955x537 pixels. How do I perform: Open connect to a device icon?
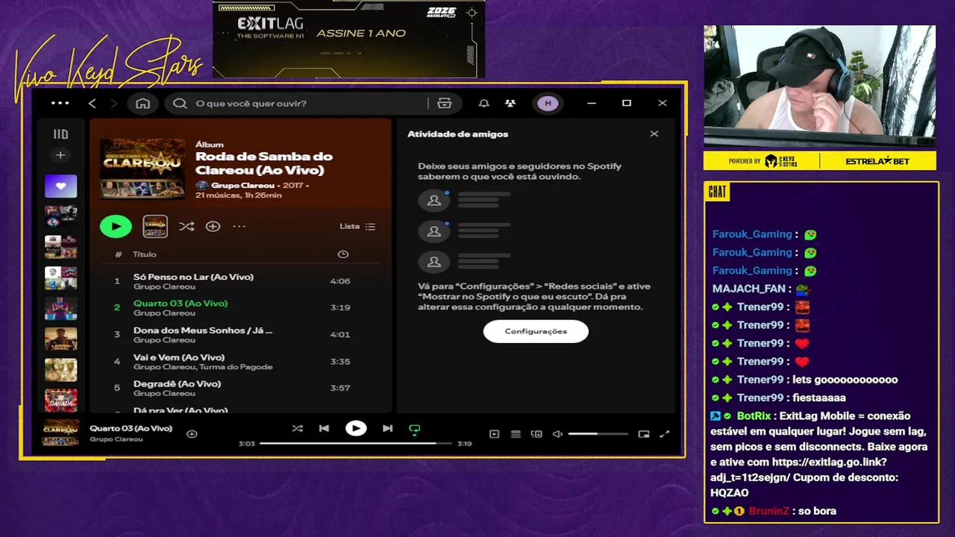[536, 434]
